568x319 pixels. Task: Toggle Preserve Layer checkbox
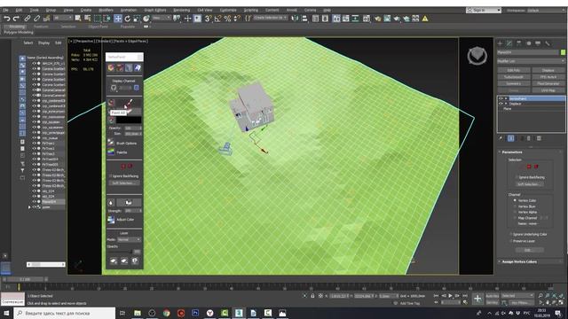[x=511, y=241]
